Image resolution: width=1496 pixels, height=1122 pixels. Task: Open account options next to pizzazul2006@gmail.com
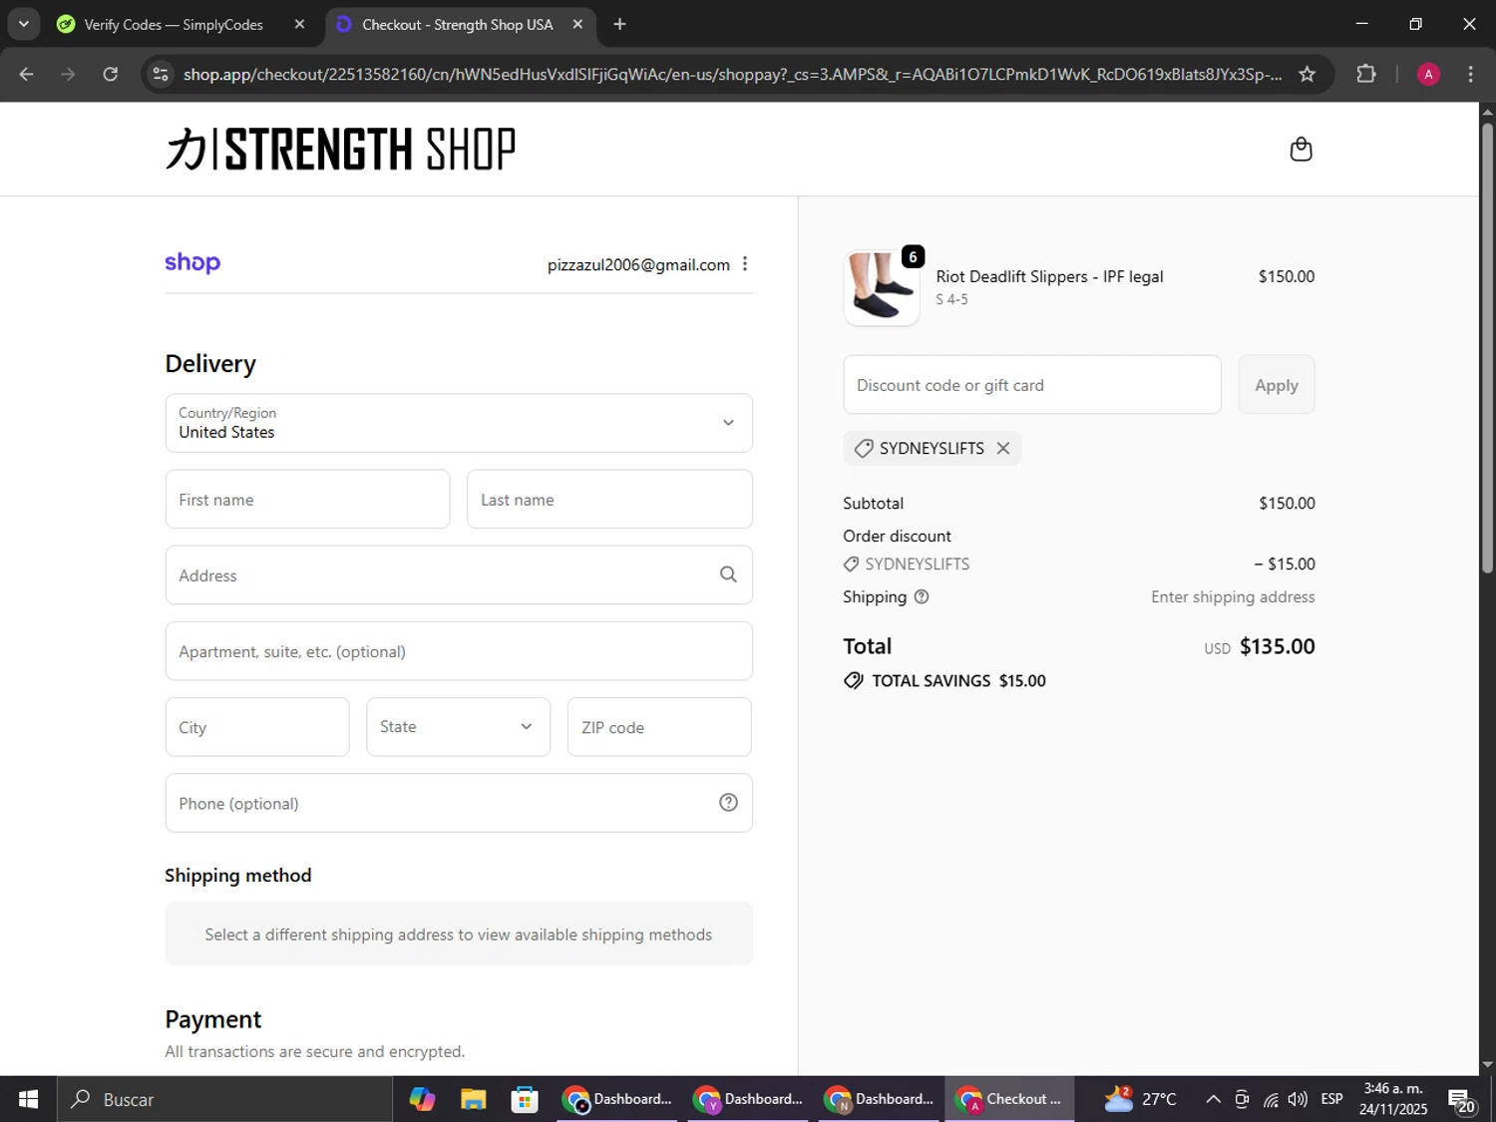[745, 264]
